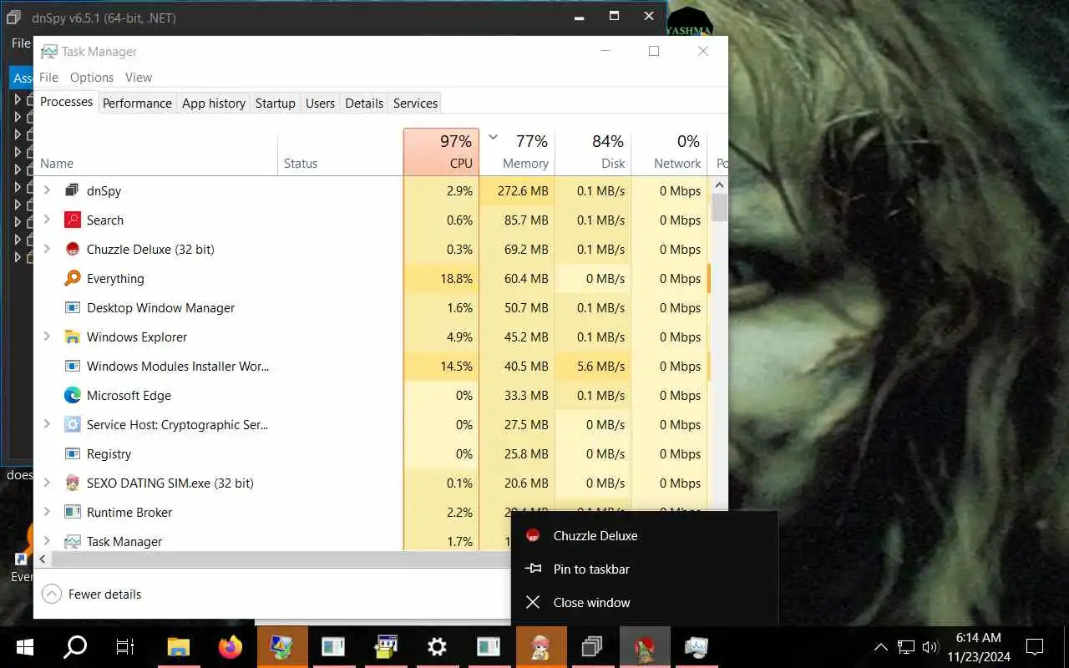This screenshot has width=1069, height=668.
Task: Open Settings gear on the taskbar
Action: tap(437, 647)
